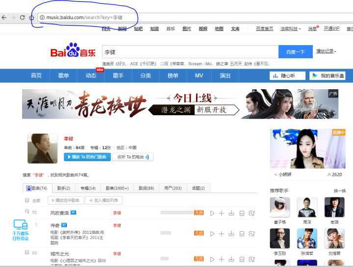Click the MV badge next to 风吹麦浪

coord(73,212)
